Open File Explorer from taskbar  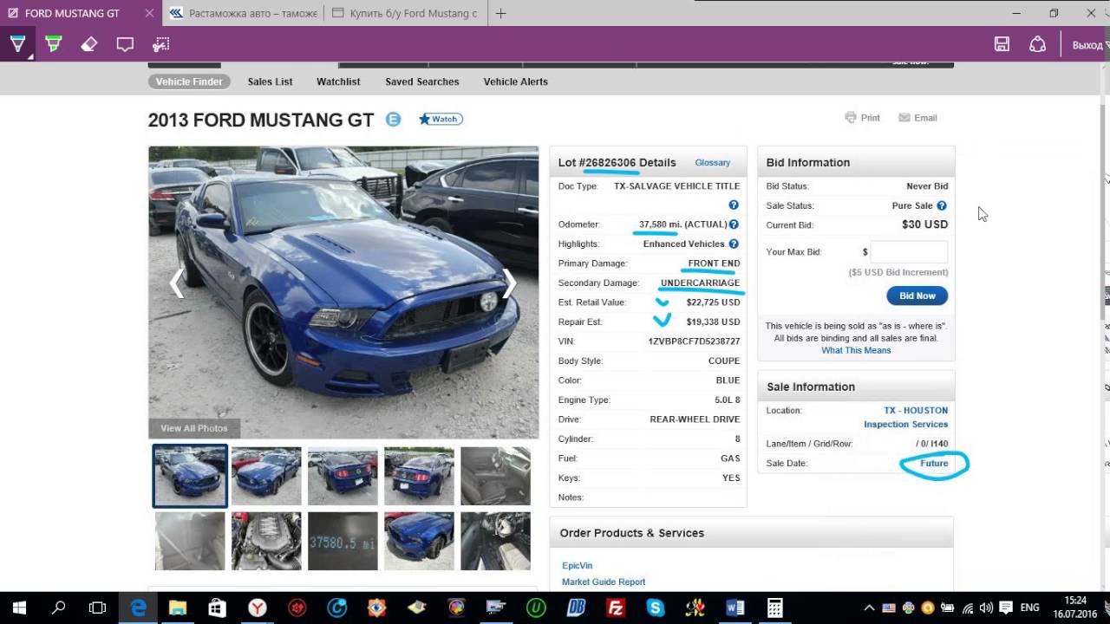pyautogui.click(x=178, y=608)
